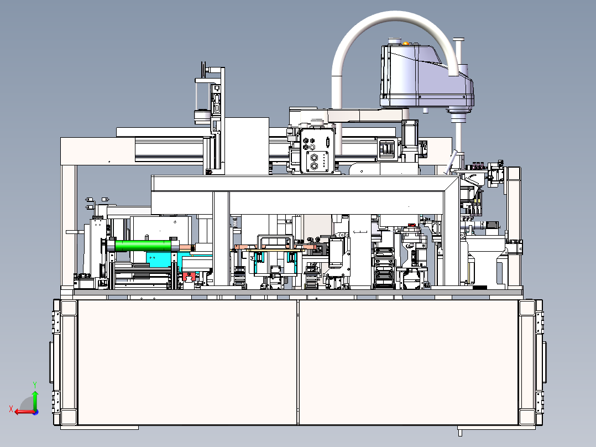The height and width of the screenshot is (447, 596).
Task: Select the right base cabinet door panel
Action: (409, 362)
